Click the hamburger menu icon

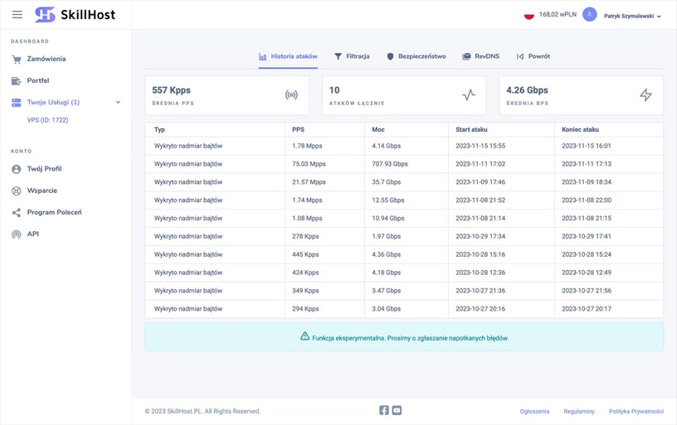point(17,14)
